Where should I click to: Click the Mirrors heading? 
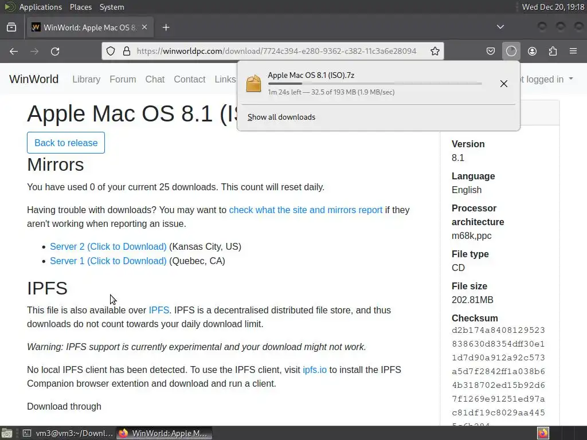pos(56,164)
